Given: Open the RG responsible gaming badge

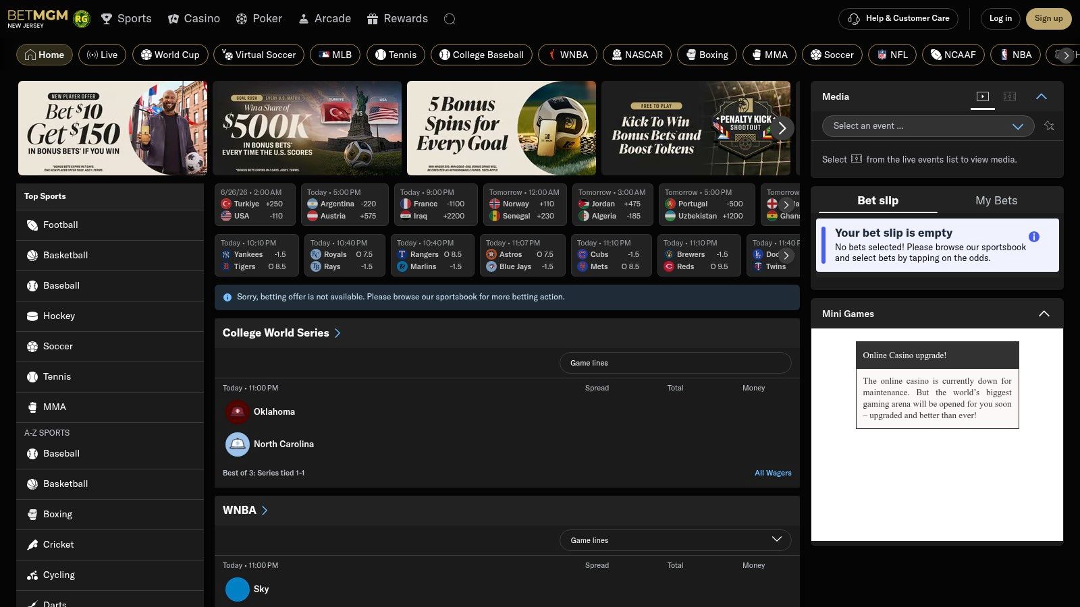Looking at the screenshot, I should 82,19.
